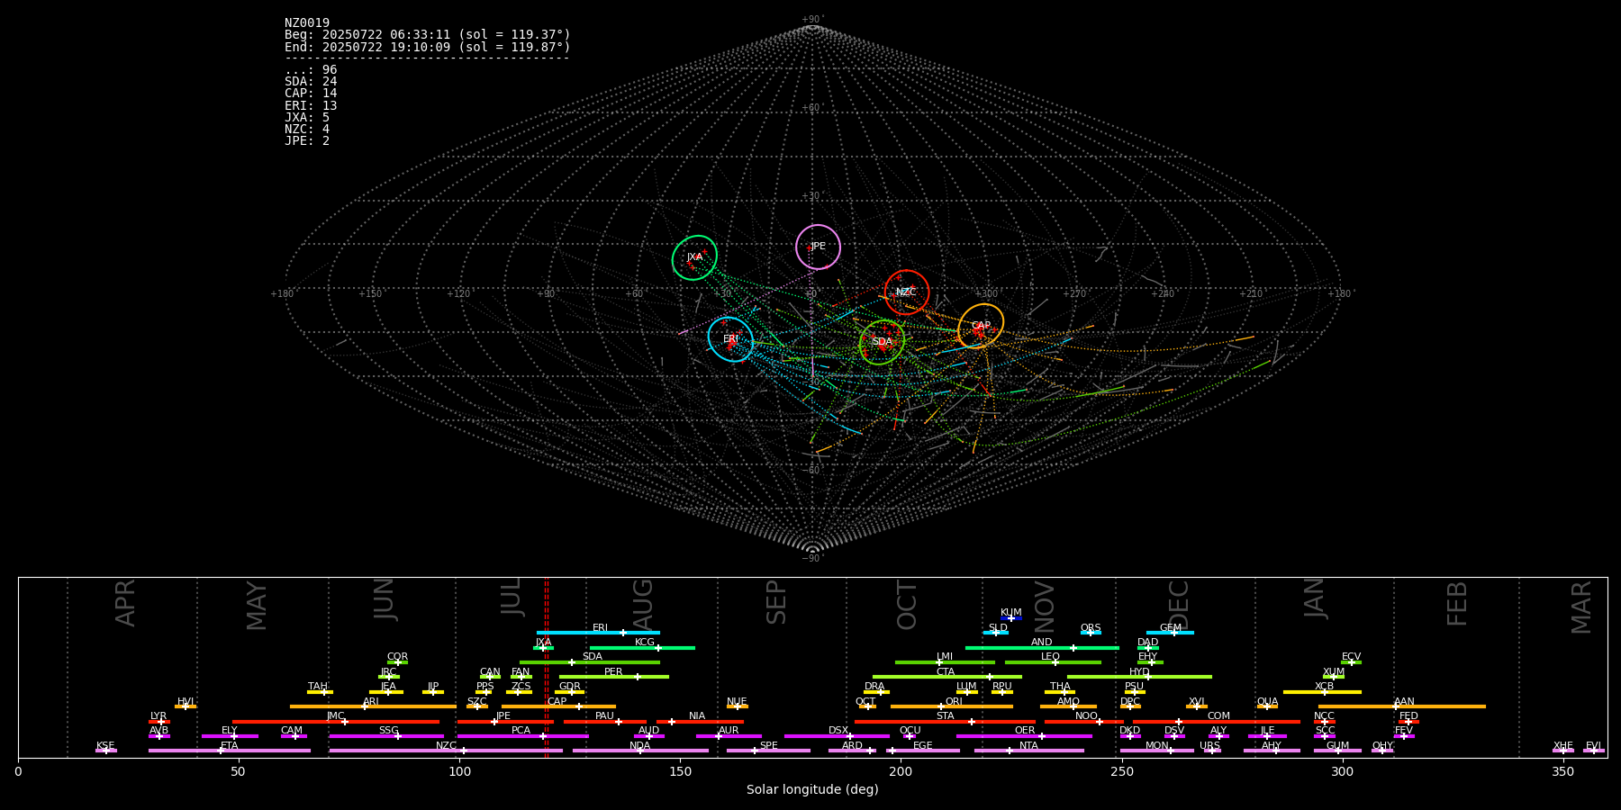Select the KUM shower bar in timeline

(x=1011, y=618)
